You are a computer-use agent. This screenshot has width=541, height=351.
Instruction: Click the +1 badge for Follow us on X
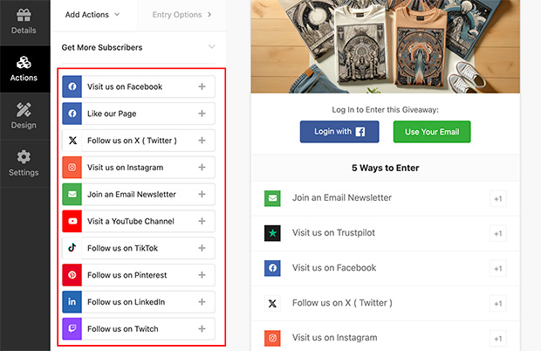498,303
